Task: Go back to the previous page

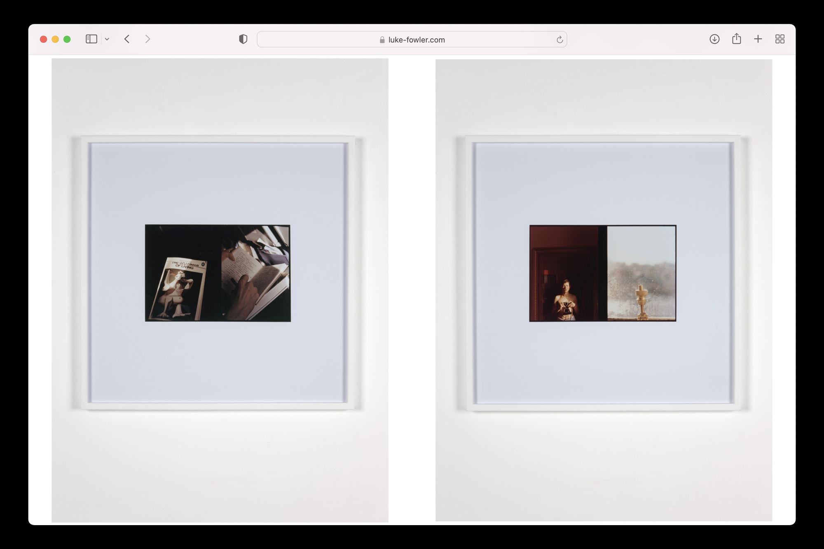Action: click(127, 39)
